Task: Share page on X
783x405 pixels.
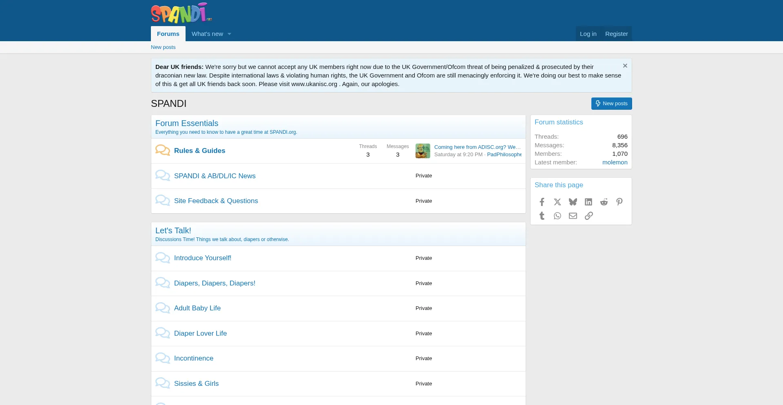Action: [557, 202]
